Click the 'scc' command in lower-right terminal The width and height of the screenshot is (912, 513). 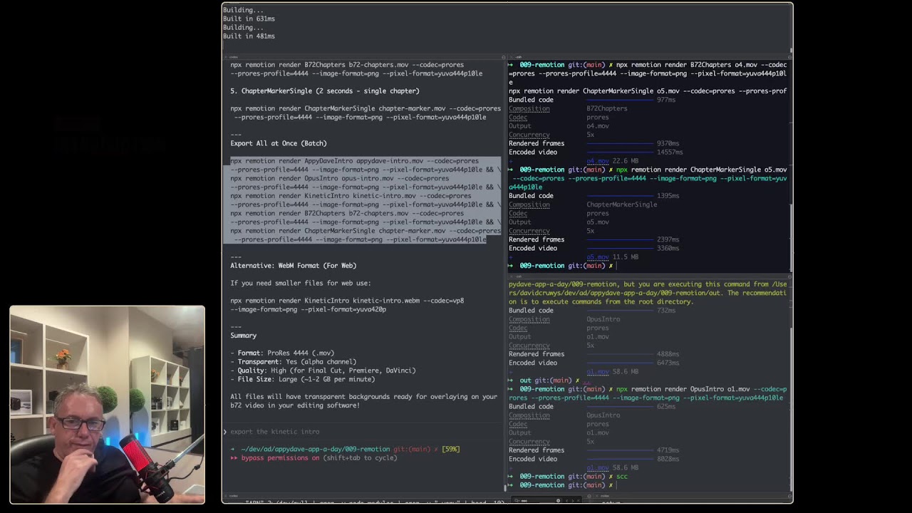pyautogui.click(x=622, y=477)
